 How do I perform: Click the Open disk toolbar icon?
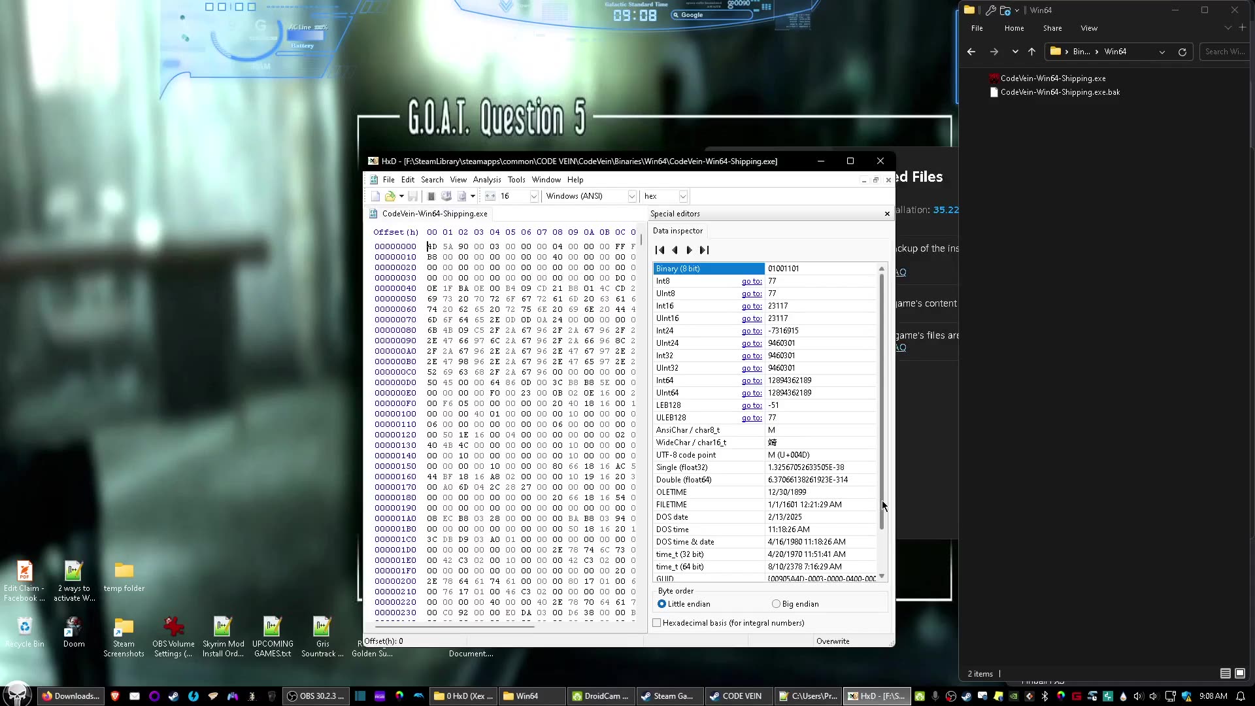(x=446, y=196)
